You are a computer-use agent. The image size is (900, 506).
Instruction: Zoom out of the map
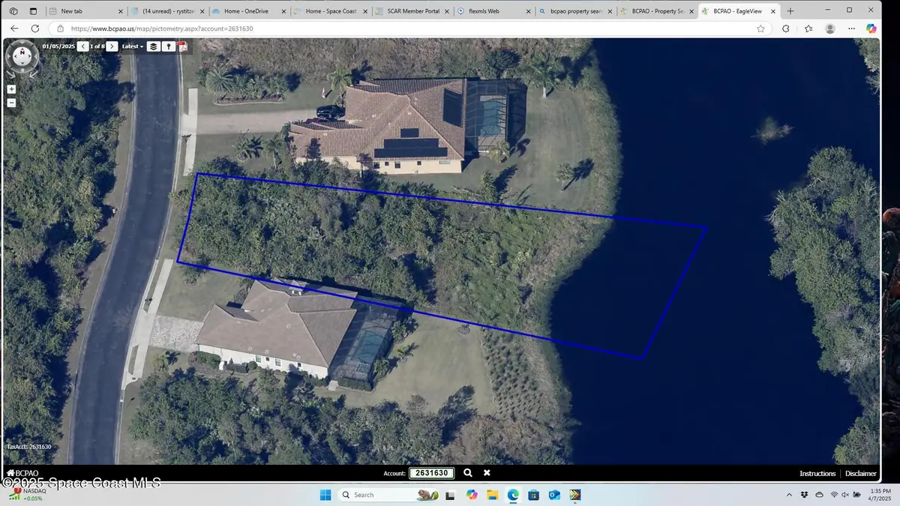click(10, 102)
